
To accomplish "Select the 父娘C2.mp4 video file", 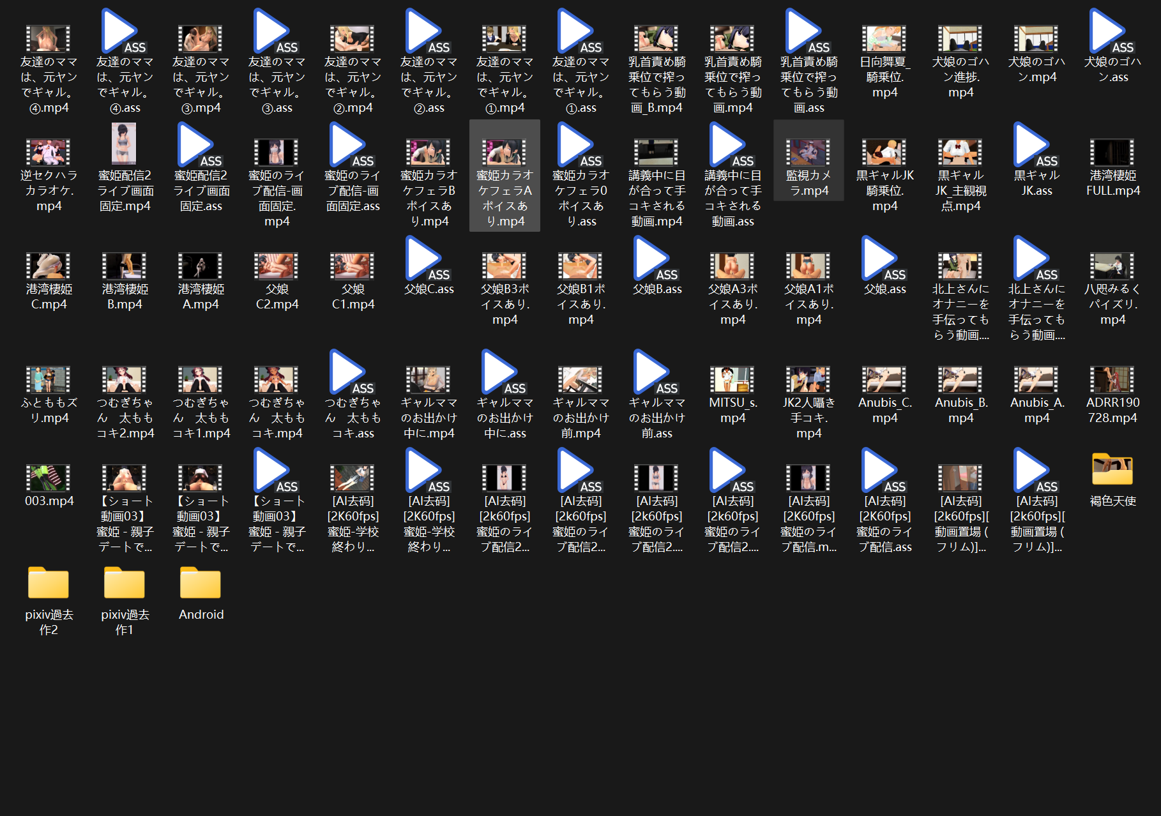I will [x=277, y=282].
